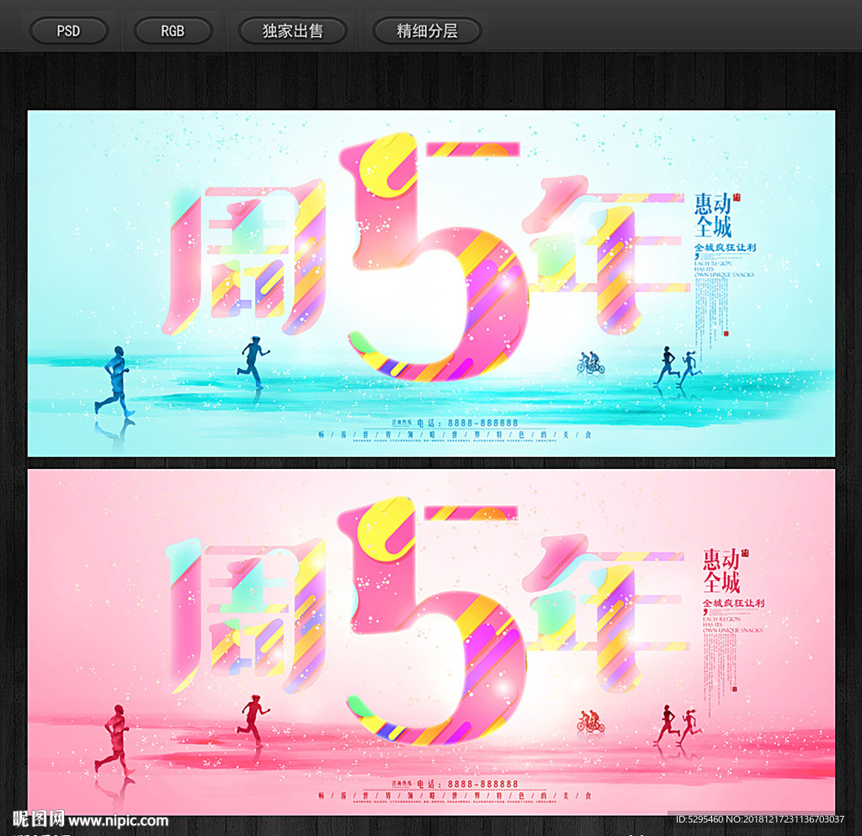Select the RGB color mode tag
This screenshot has width=862, height=836.
pyautogui.click(x=173, y=30)
